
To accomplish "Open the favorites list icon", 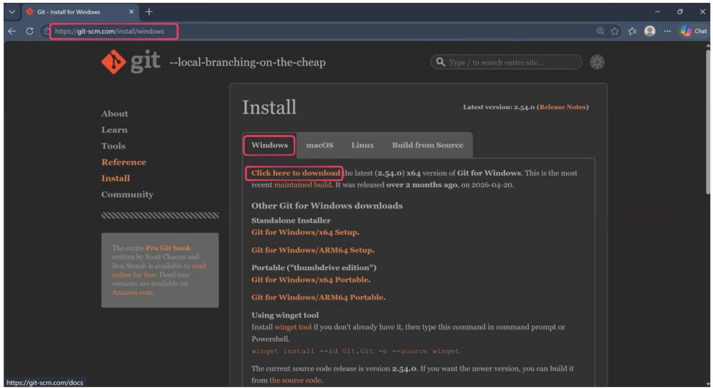I will [x=632, y=31].
